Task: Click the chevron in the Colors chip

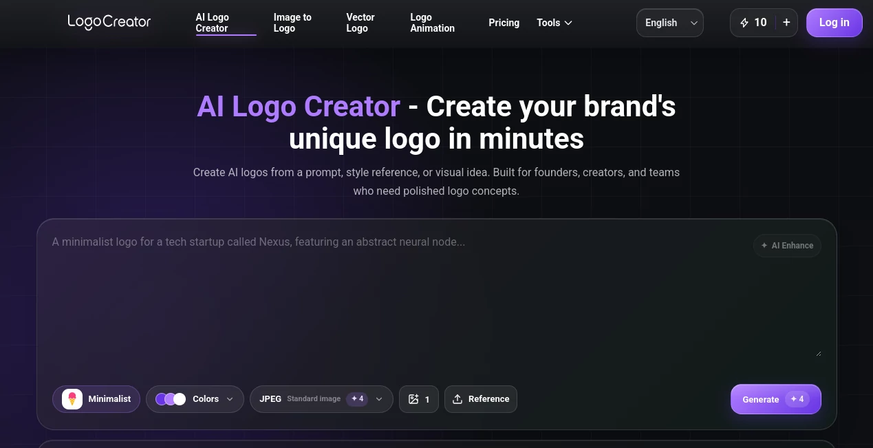Action: 230,399
